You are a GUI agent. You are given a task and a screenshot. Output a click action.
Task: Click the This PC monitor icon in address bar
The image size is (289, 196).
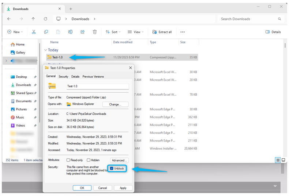pos(59,19)
